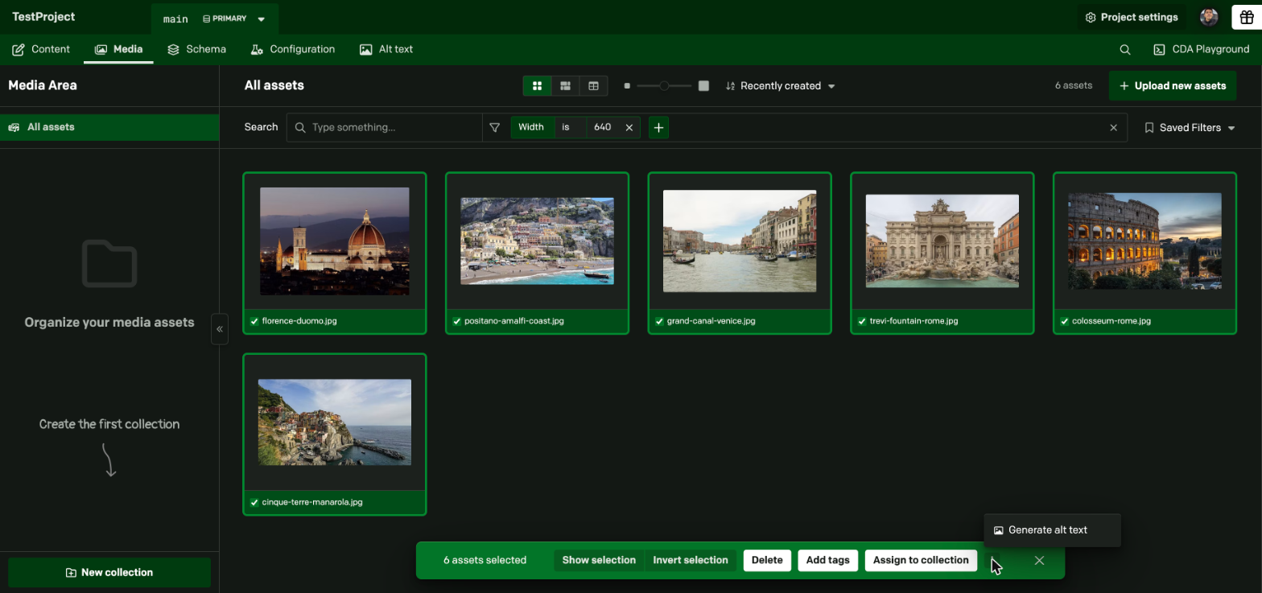This screenshot has width=1262, height=593.
Task: Uncheck cinque-terre-manarola.jpg checkbox
Action: tap(254, 502)
